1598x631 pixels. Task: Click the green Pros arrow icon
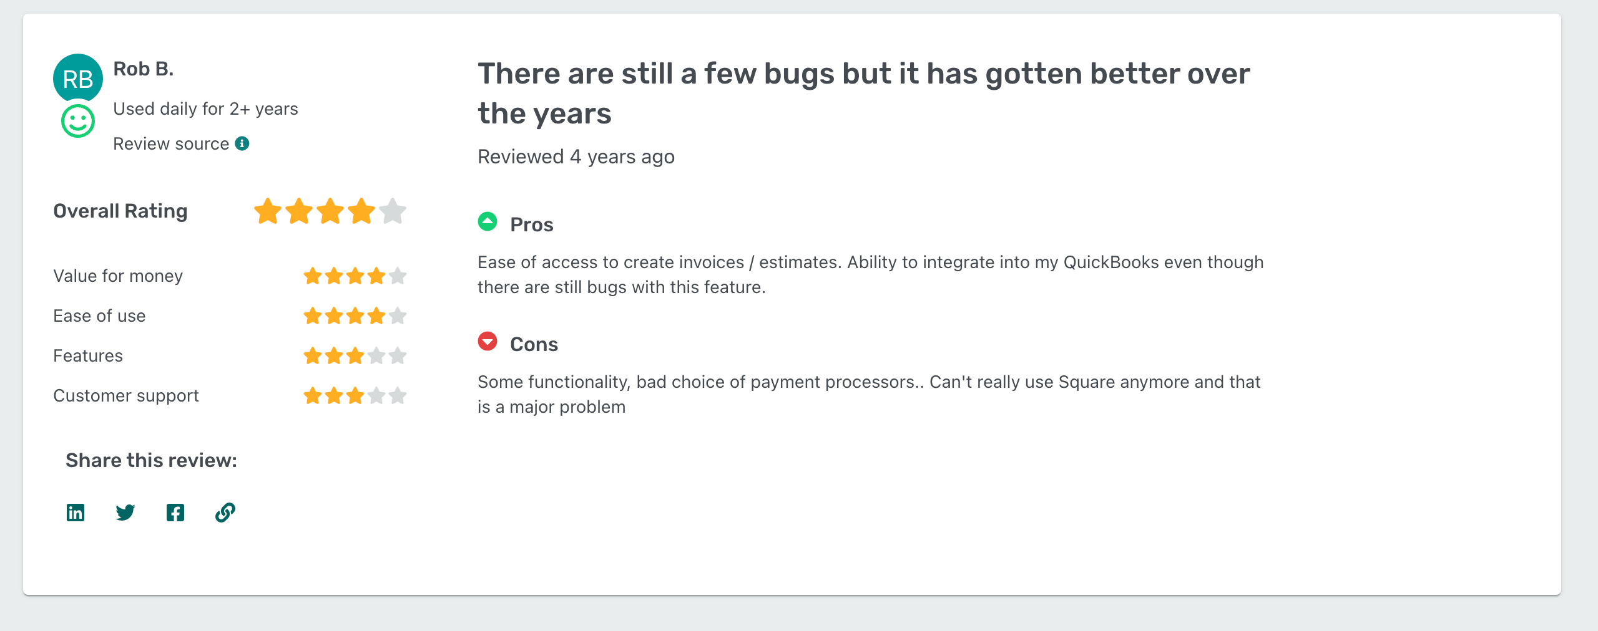coord(488,221)
